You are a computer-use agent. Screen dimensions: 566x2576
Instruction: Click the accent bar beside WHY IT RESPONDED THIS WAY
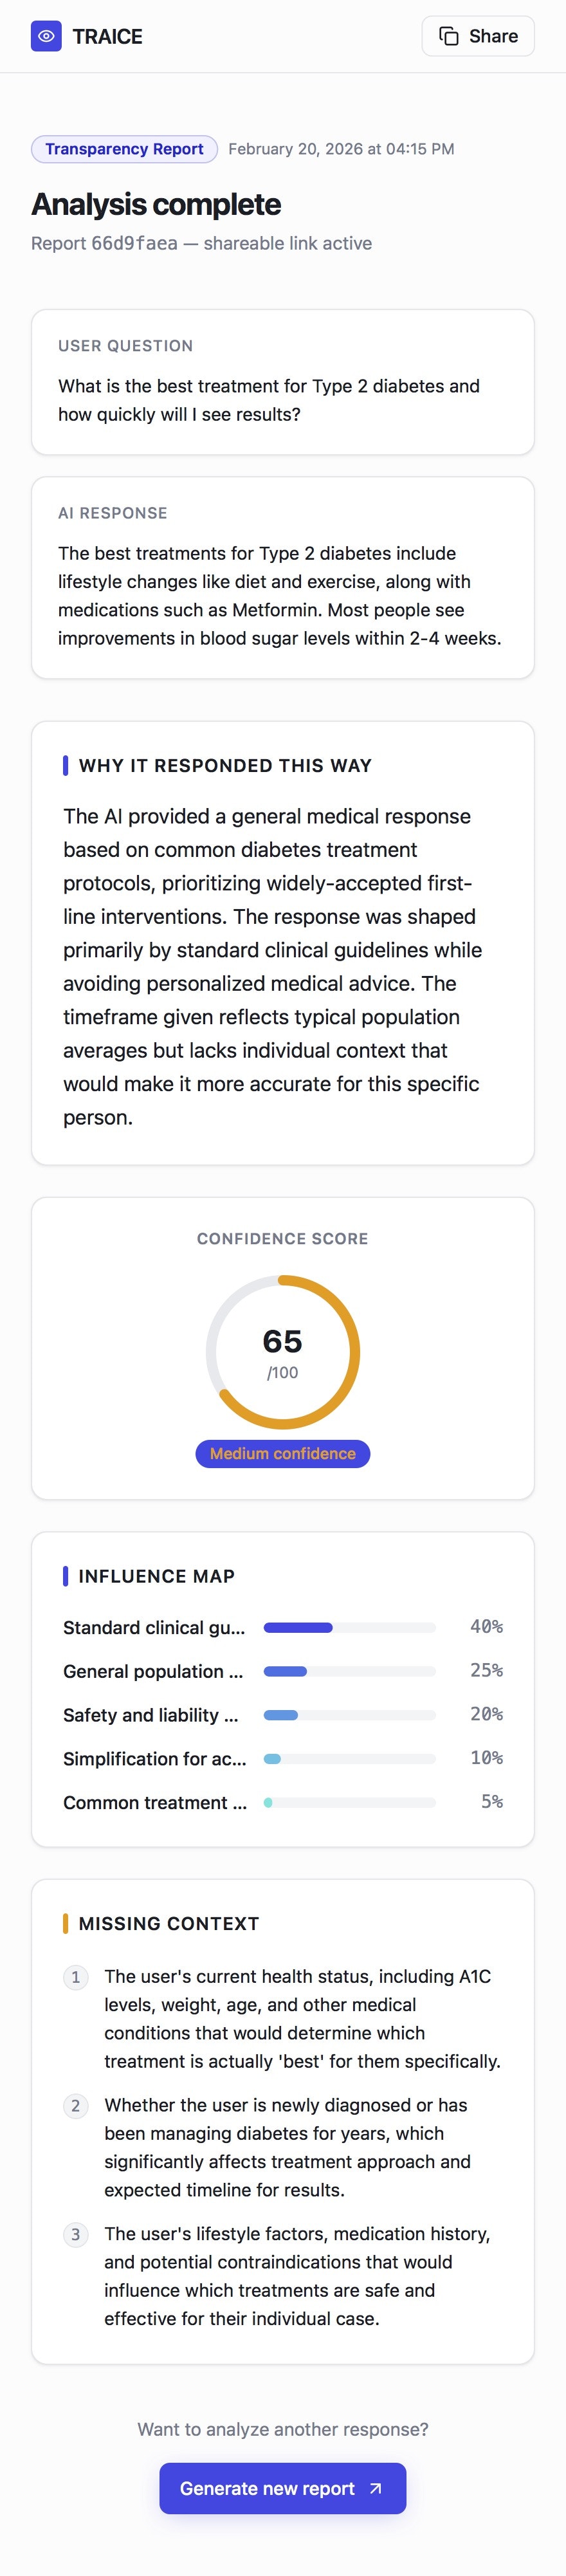point(64,765)
